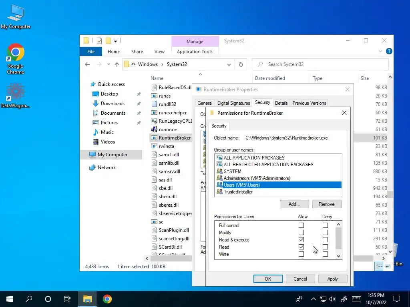Remove the selected Users group
The height and width of the screenshot is (307, 410).
tap(327, 204)
